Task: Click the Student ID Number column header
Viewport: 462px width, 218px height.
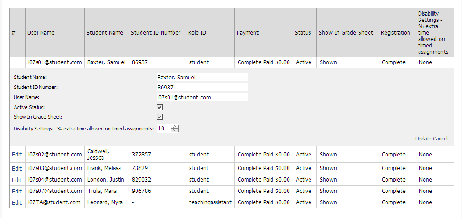Action: coord(156,33)
